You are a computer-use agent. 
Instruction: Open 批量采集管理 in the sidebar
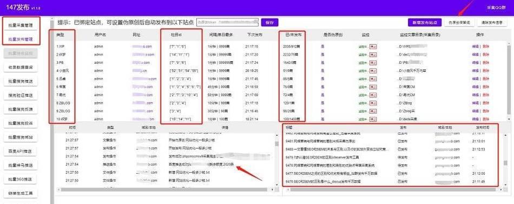[21, 25]
